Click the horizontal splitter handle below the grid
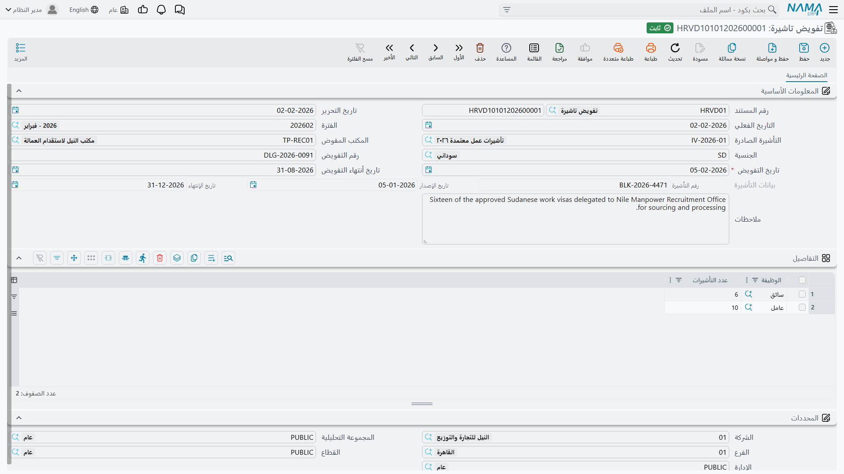This screenshot has height=474, width=844. point(422,404)
